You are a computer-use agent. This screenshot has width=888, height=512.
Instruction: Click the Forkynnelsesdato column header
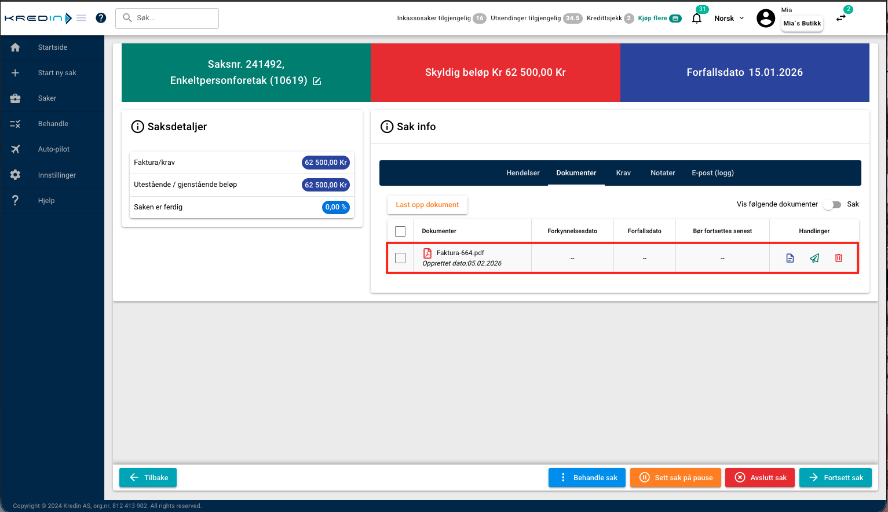[572, 231]
